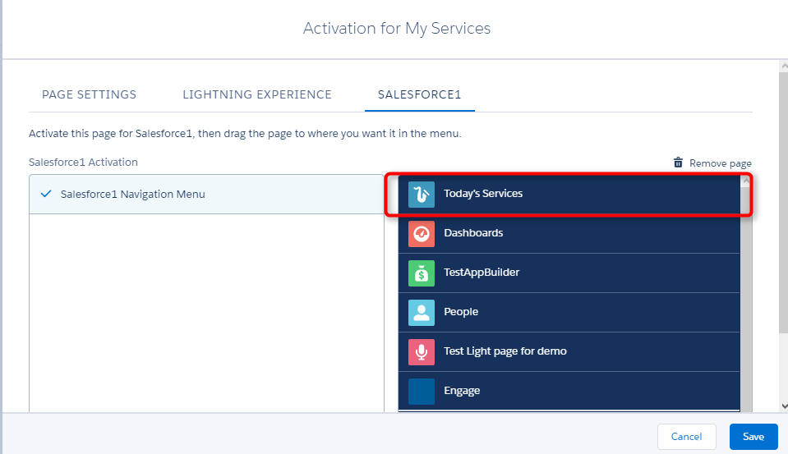Viewport: 788px width, 454px height.
Task: Click the Activation for My Services heading
Action: (x=397, y=29)
